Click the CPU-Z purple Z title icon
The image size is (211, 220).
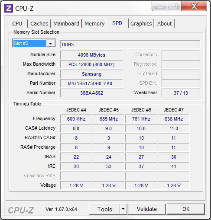[9, 8]
